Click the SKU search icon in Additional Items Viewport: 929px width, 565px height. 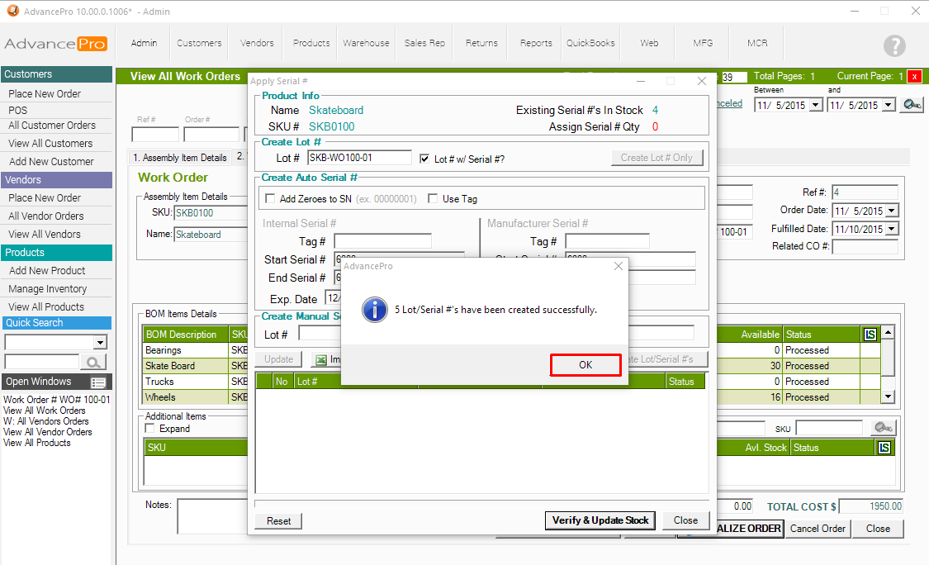[883, 428]
